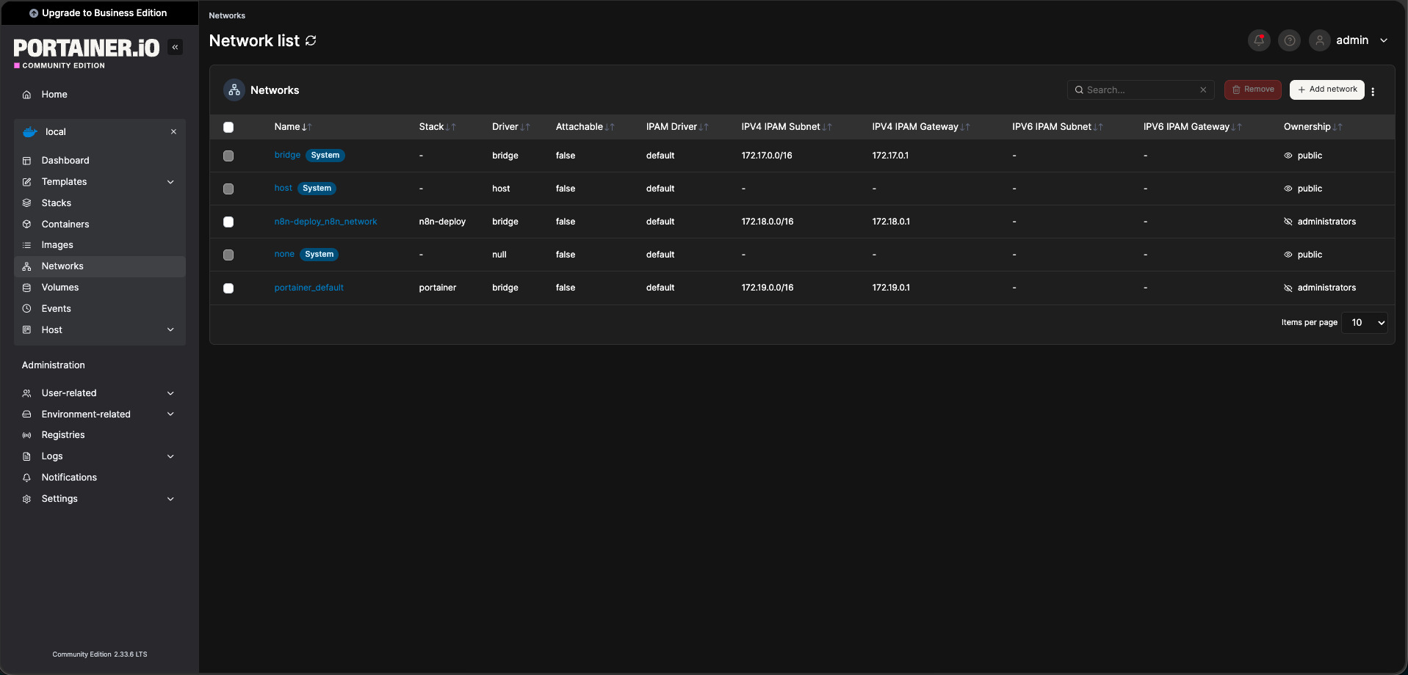Open the Volumes section
This screenshot has height=675, width=1408.
click(x=58, y=287)
